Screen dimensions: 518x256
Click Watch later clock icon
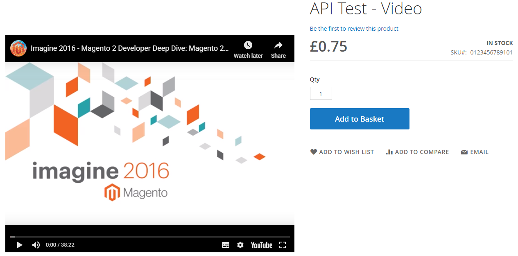(x=248, y=45)
